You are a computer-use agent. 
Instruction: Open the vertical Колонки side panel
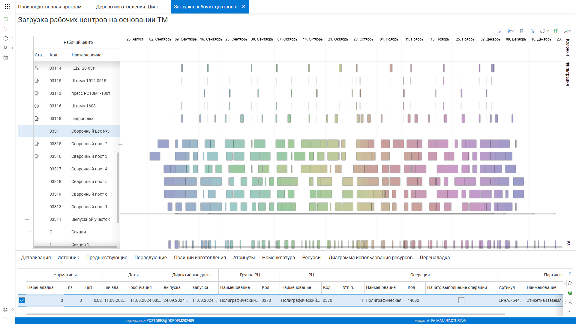[568, 47]
